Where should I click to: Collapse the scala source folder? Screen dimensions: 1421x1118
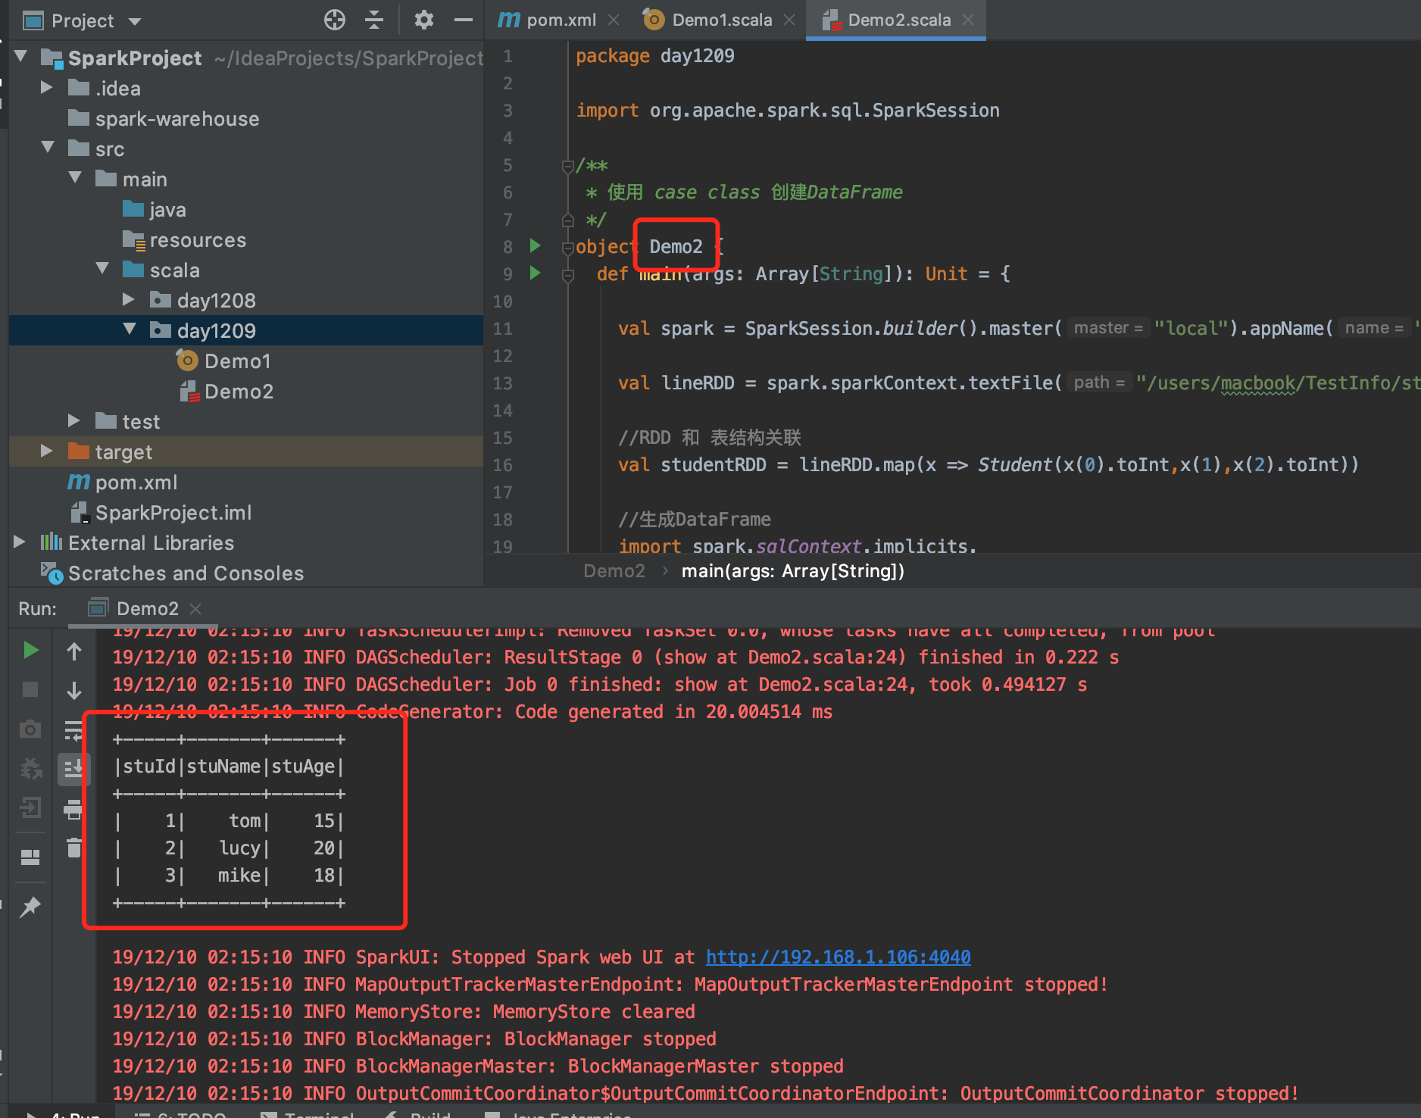click(103, 269)
